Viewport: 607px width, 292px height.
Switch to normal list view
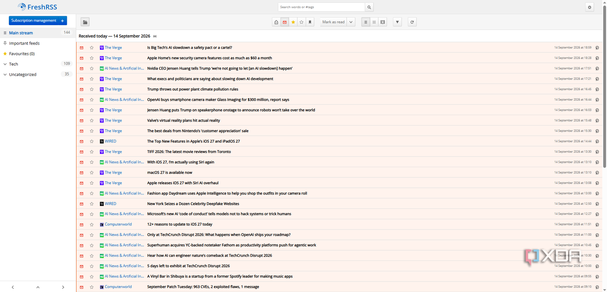(365, 22)
